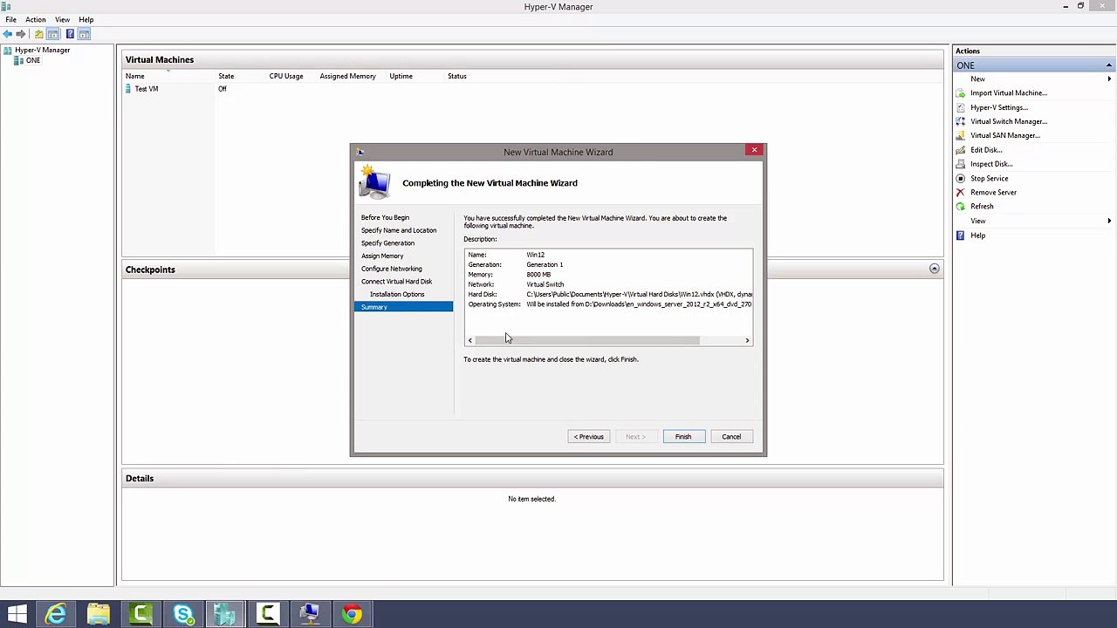This screenshot has width=1117, height=628.
Task: Select the ONE server in the tree
Action: coord(32,60)
